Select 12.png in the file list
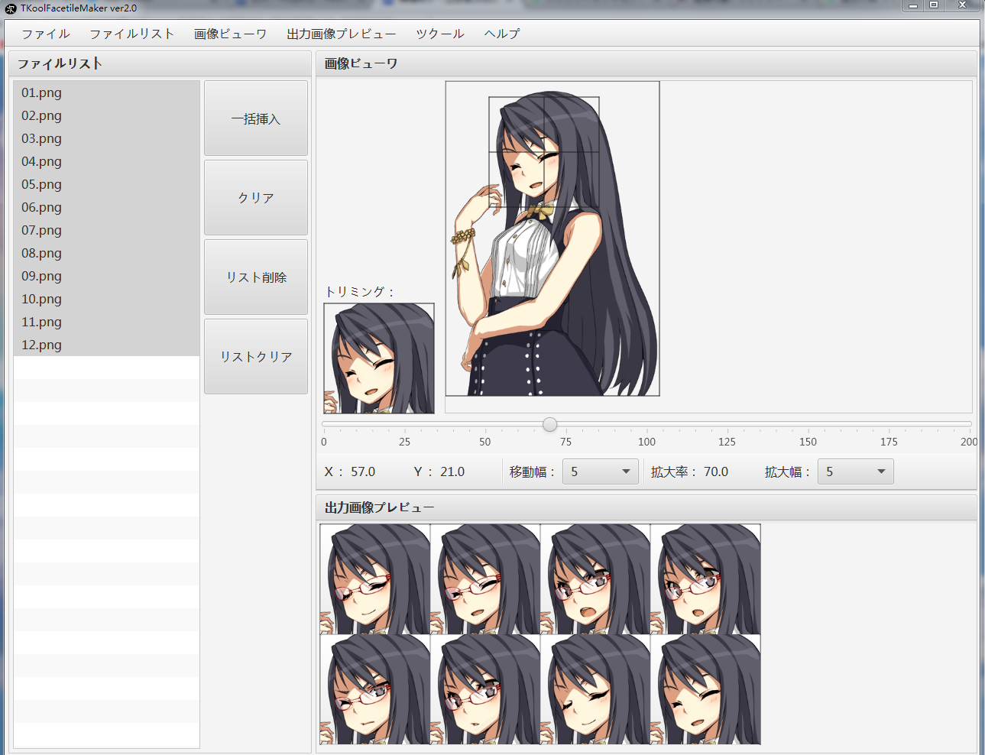The height and width of the screenshot is (755, 985). coord(107,345)
